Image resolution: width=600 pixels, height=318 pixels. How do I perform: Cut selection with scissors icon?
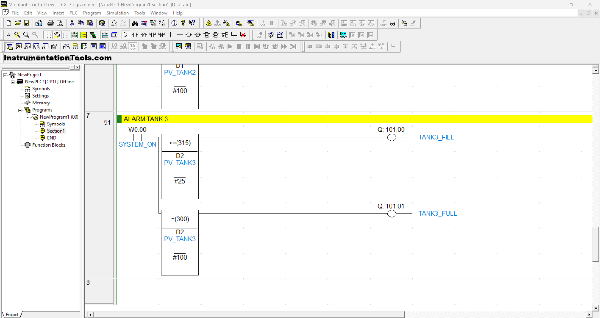coord(72,23)
